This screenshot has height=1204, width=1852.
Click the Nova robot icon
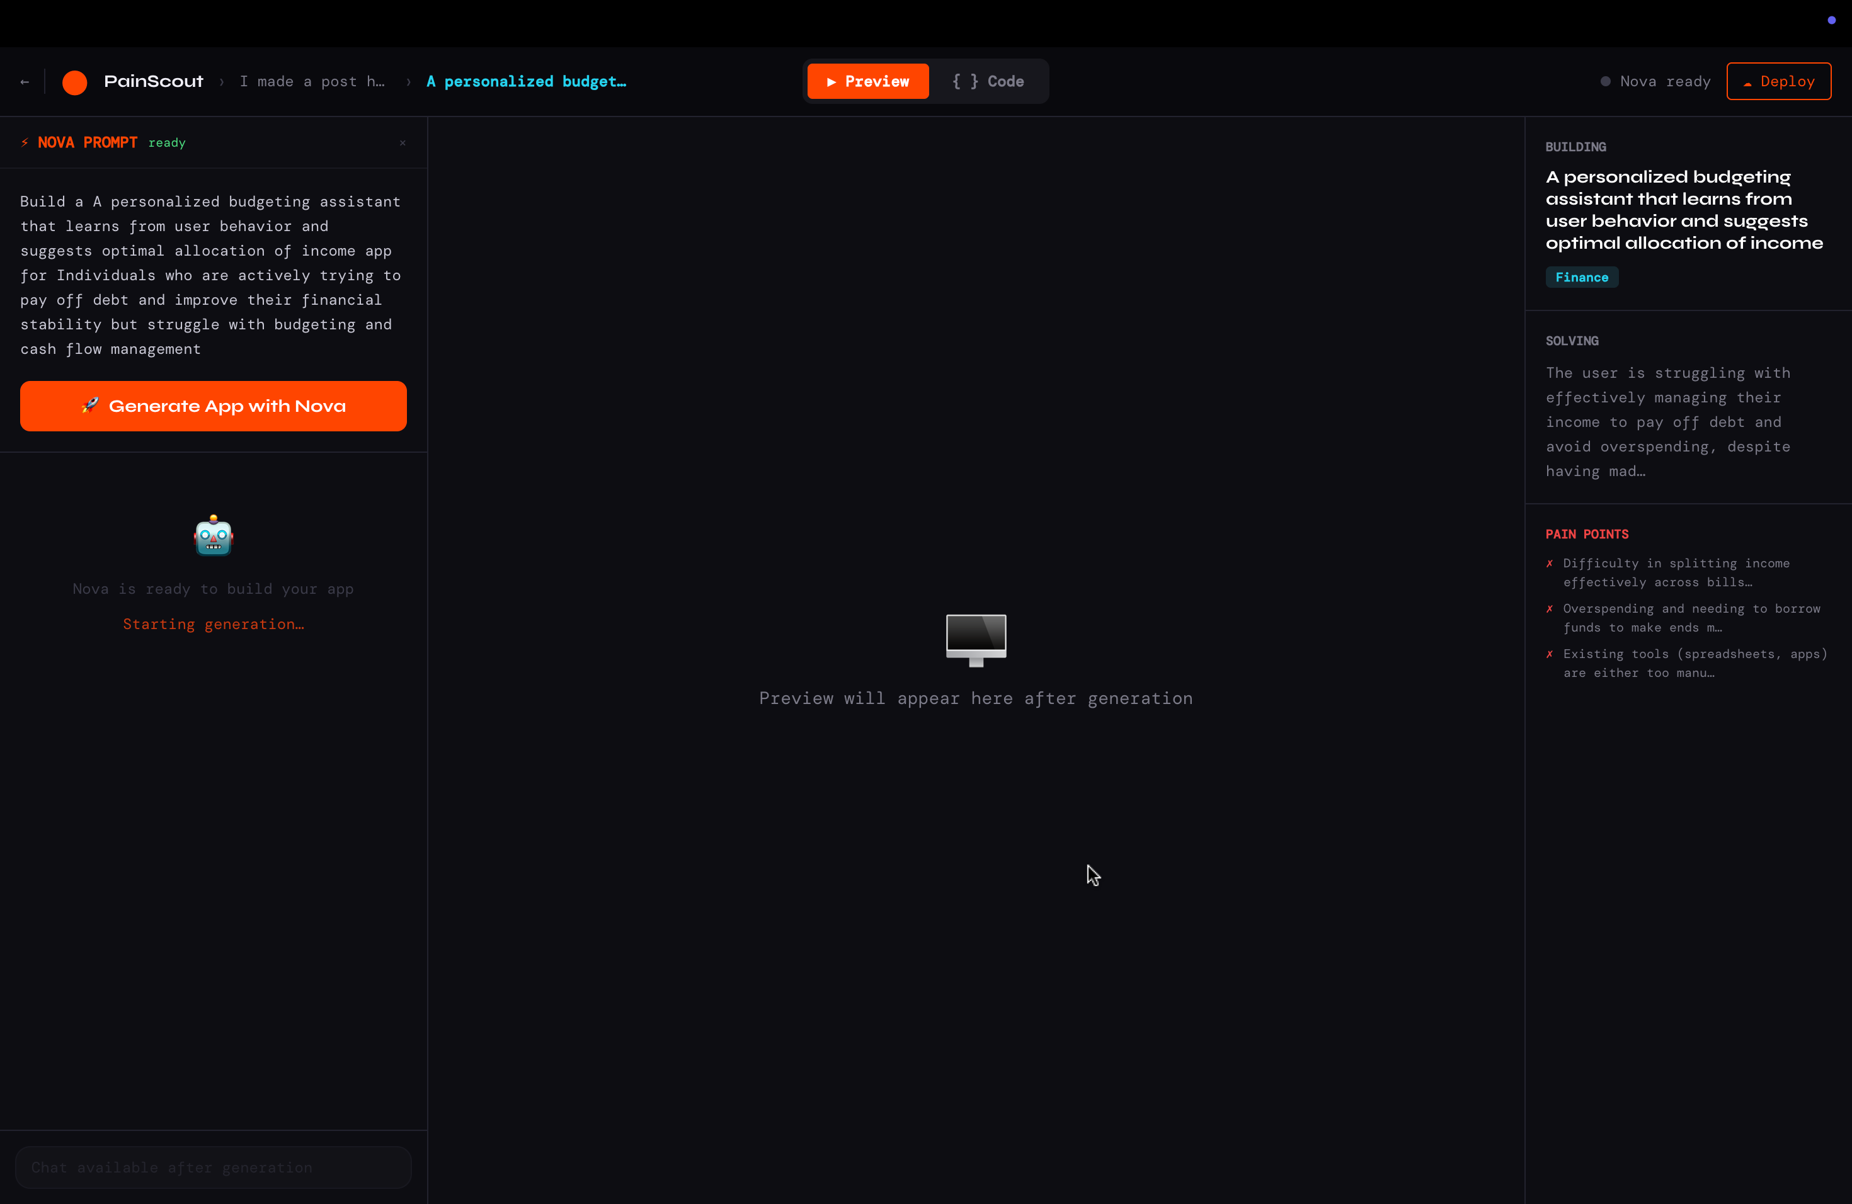tap(213, 536)
